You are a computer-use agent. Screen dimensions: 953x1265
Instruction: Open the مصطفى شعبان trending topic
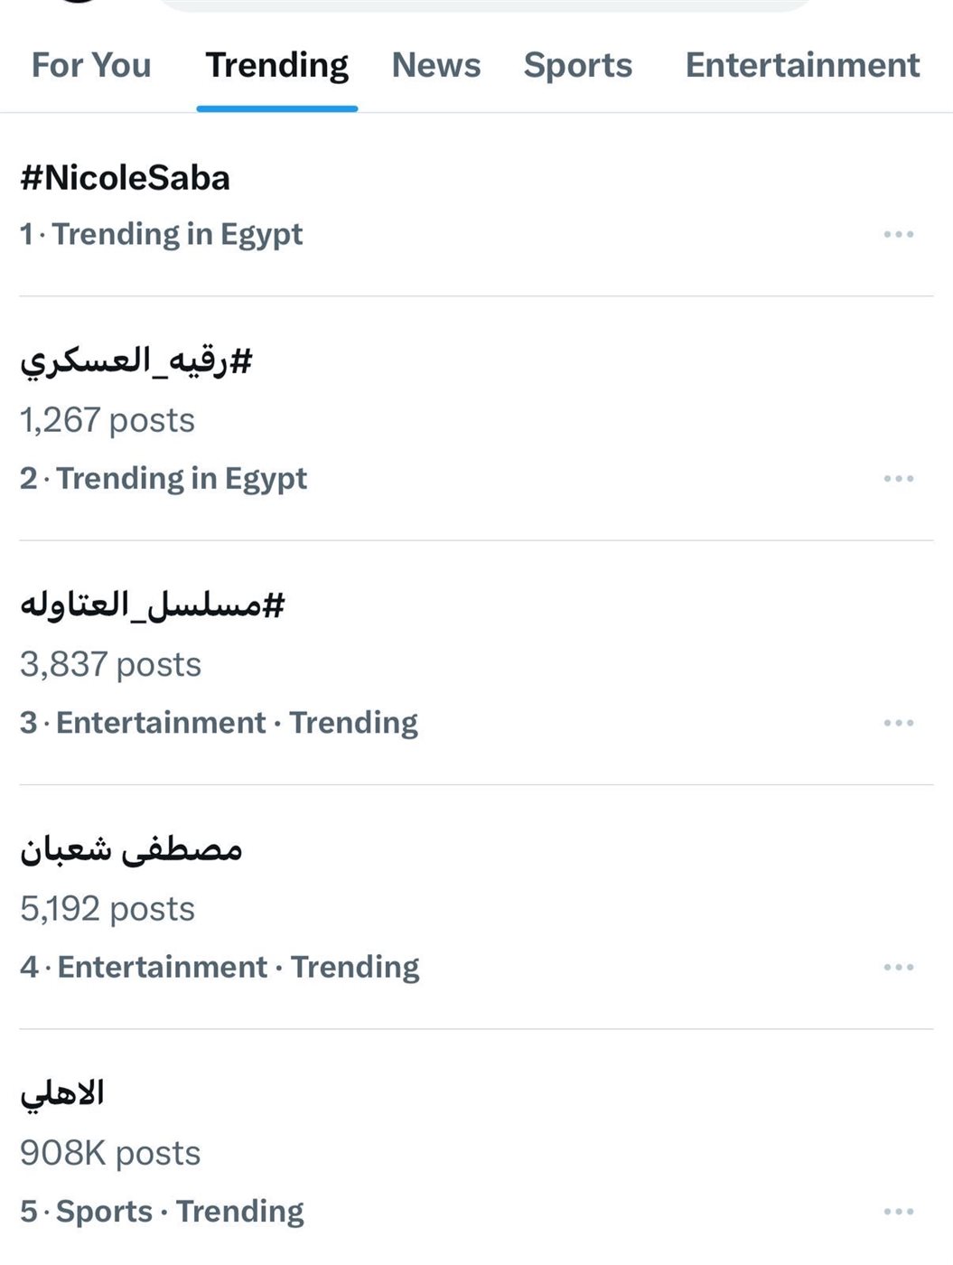coord(132,849)
